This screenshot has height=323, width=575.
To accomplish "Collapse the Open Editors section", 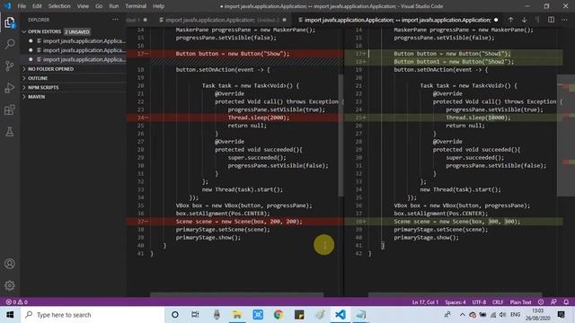I will (74, 32).
